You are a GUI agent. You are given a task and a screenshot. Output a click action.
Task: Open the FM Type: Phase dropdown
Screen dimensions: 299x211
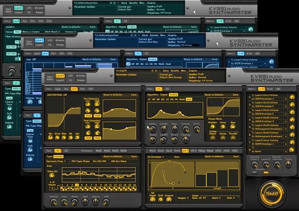81,161
